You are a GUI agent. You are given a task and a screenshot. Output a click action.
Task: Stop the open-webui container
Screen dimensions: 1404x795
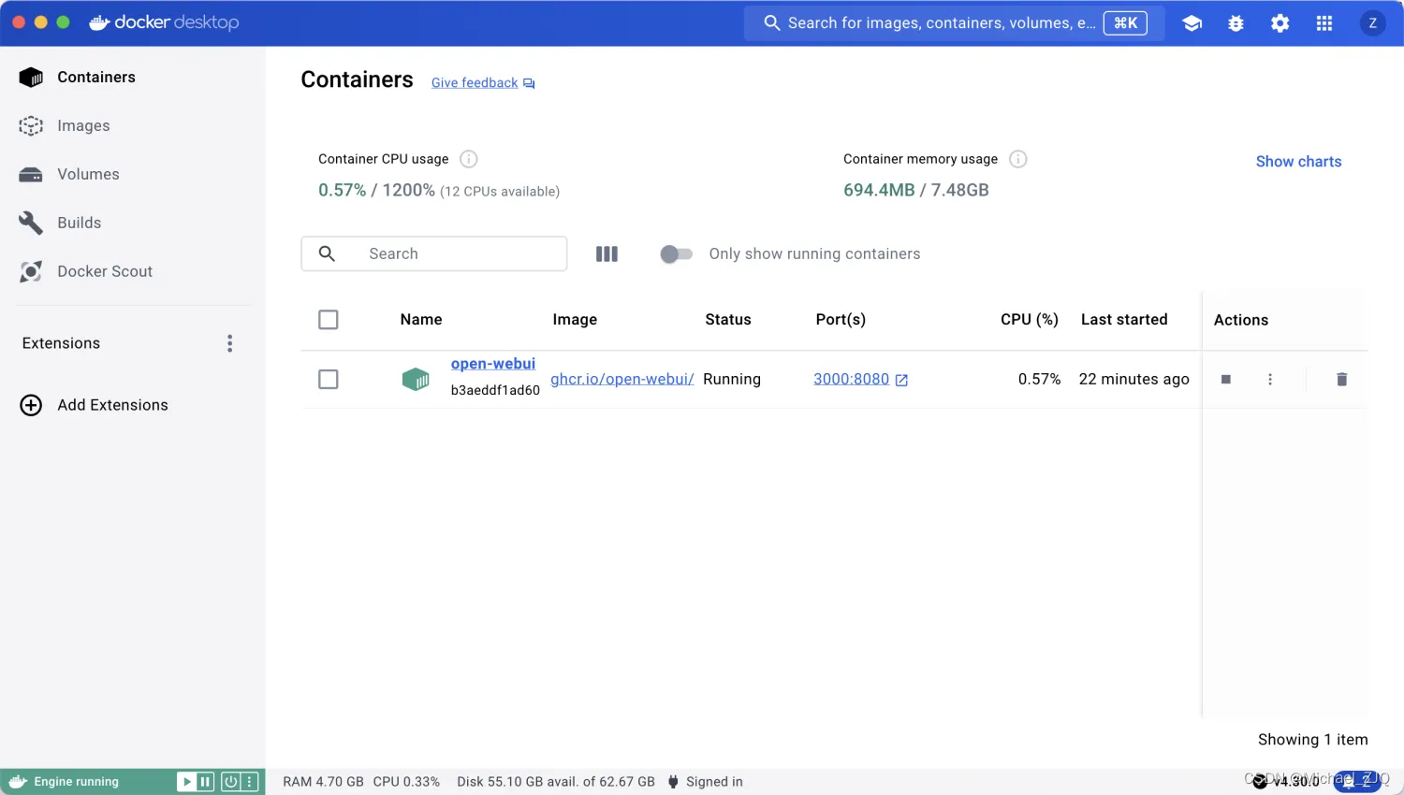coord(1225,379)
